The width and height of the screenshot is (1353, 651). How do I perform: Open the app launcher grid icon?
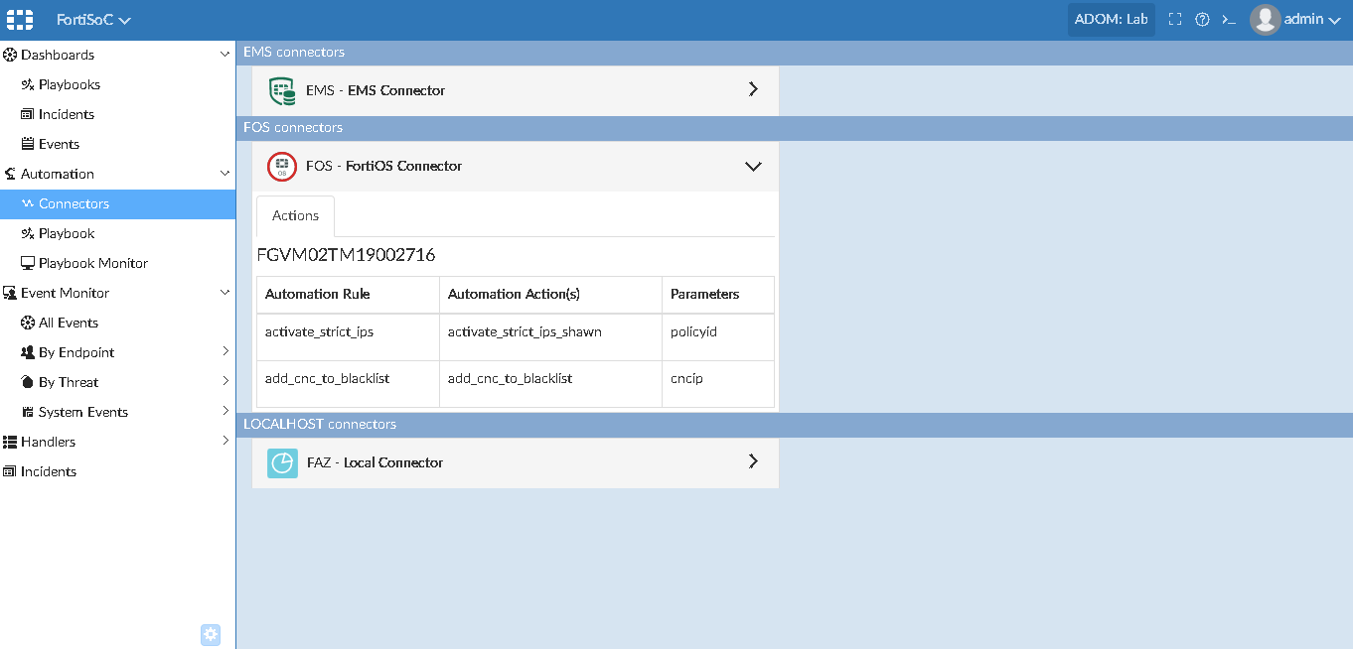[18, 19]
